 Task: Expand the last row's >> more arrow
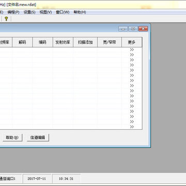[x=132, y=127]
